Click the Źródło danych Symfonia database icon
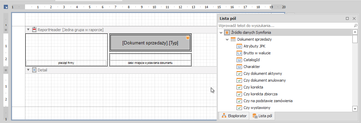361x123 pixels. tap(227, 32)
